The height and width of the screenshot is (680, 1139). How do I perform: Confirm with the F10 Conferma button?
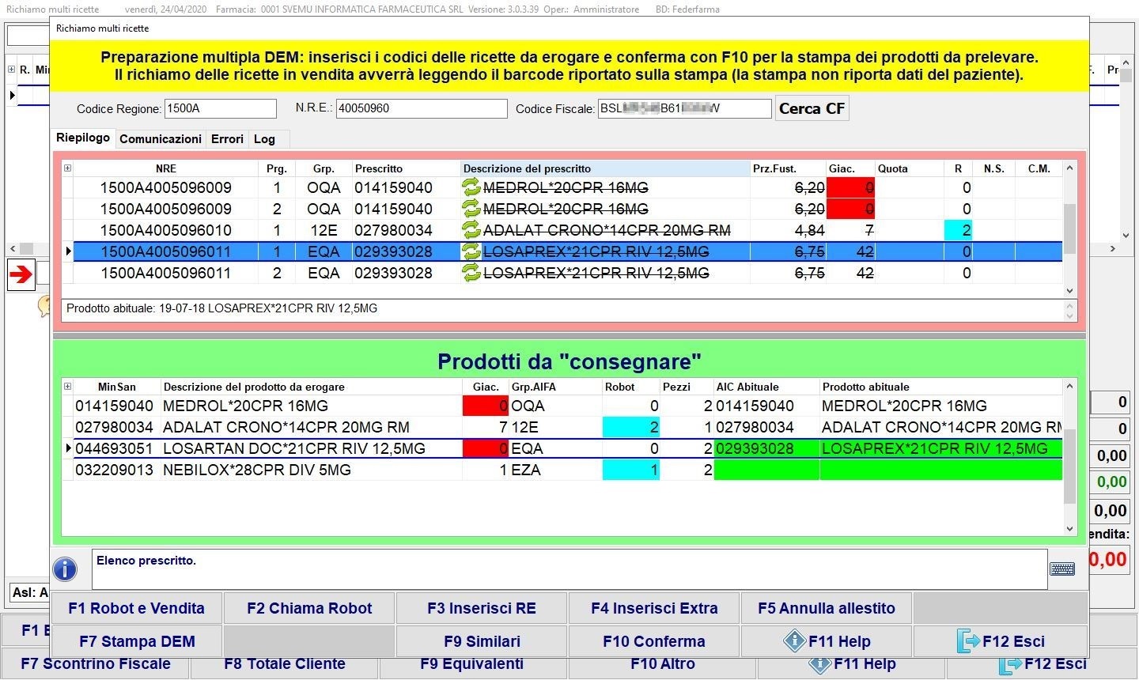coord(653,641)
